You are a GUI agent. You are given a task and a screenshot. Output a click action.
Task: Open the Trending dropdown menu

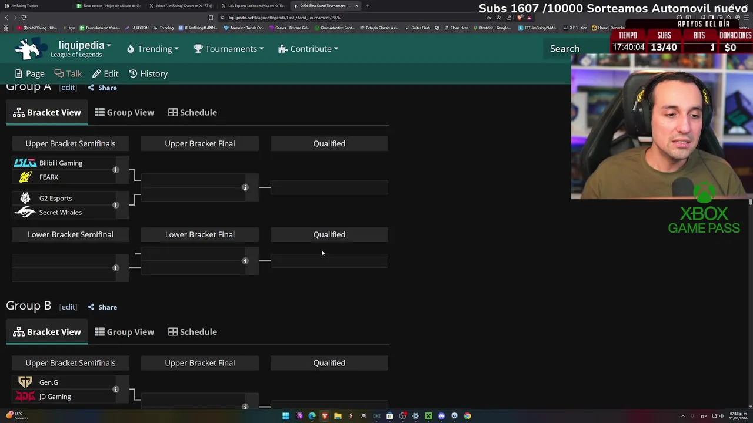pyautogui.click(x=153, y=49)
